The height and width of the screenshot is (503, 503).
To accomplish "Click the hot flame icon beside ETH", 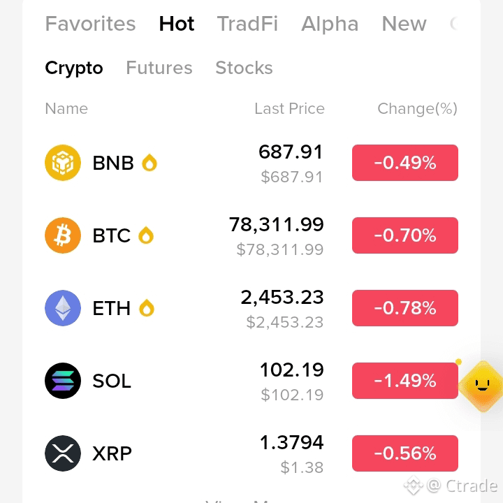I will pos(147,308).
